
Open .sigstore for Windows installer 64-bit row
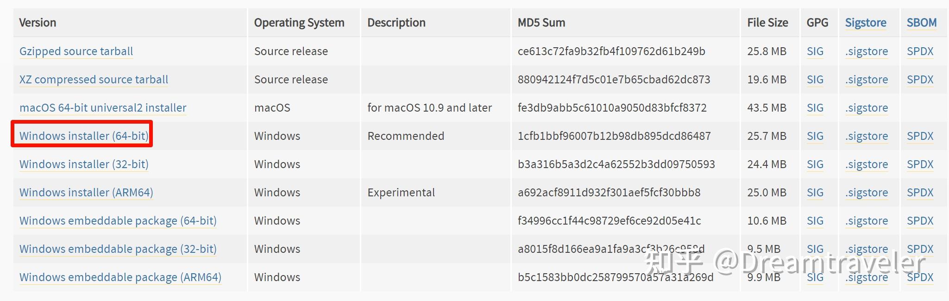pos(866,136)
